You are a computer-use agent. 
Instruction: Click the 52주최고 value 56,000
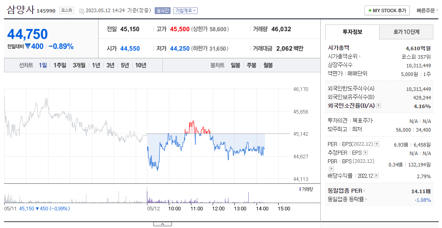click(x=404, y=130)
